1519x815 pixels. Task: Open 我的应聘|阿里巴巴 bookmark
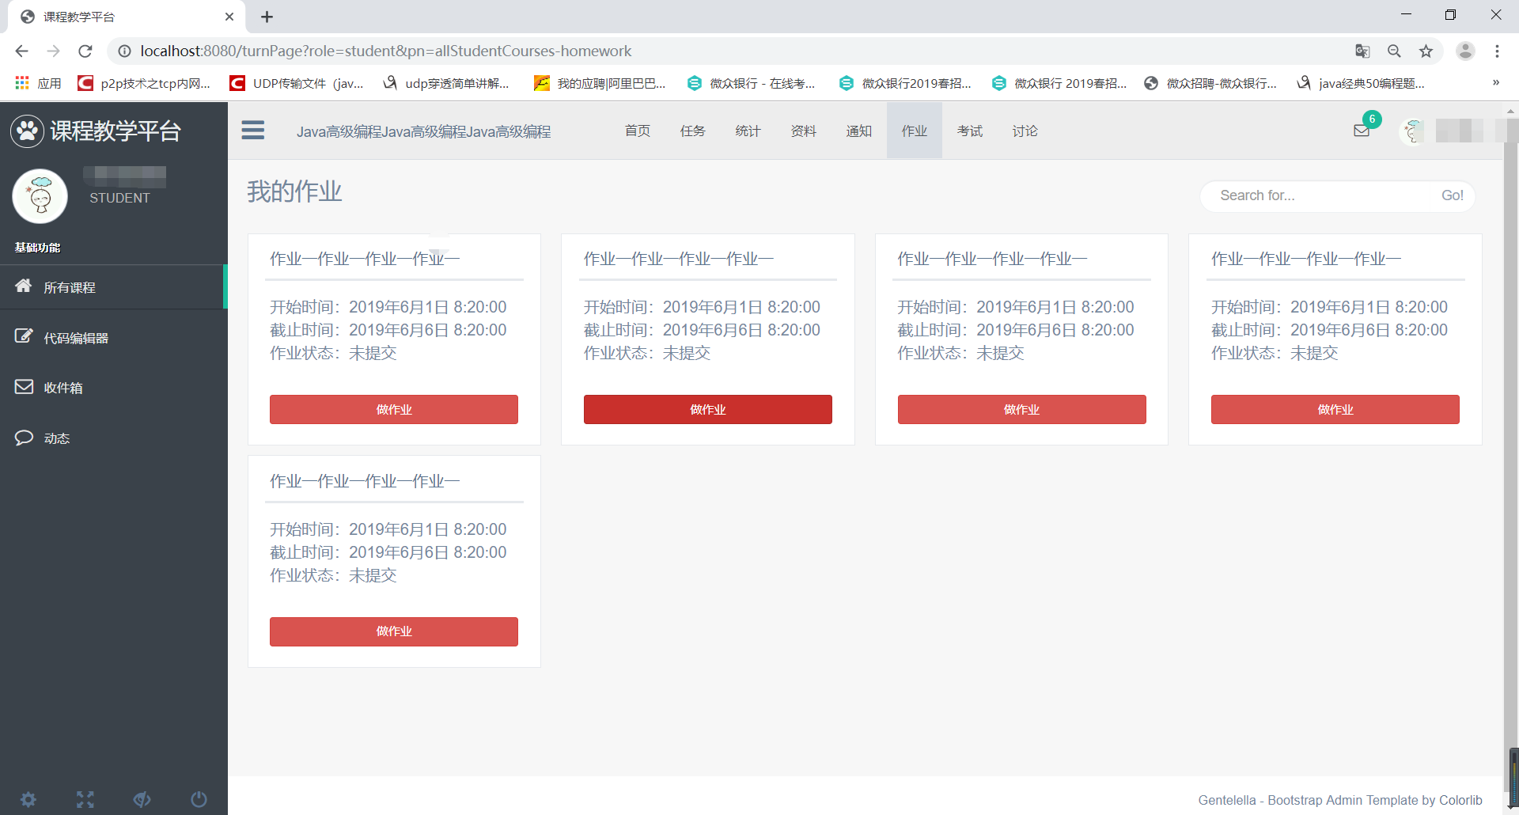600,83
